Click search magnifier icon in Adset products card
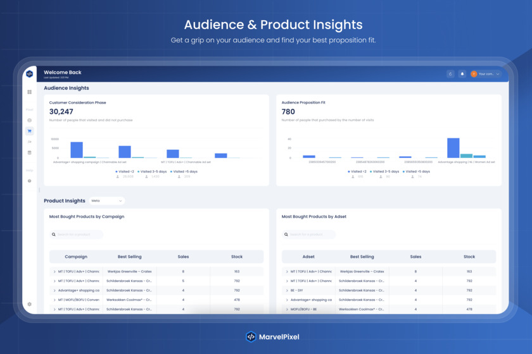The image size is (532, 354). (x=286, y=235)
